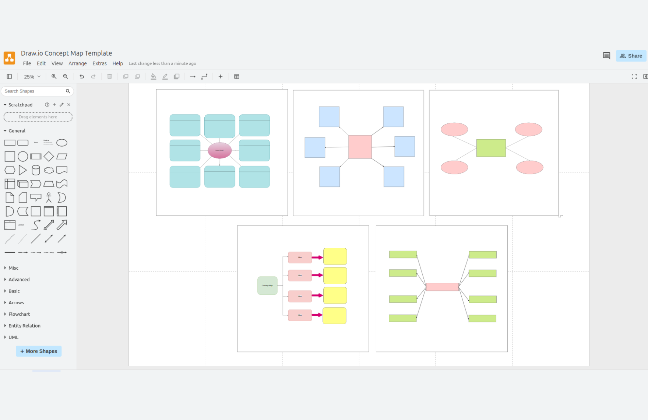Toggle the Format panel icon at right
Screen dimensions: 648x420
tap(645, 77)
